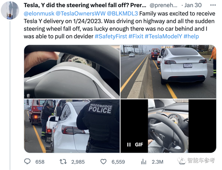This screenshot has height=170, width=222.
Task: Open the @BLKMDL3 mention link
Action: 122,14
